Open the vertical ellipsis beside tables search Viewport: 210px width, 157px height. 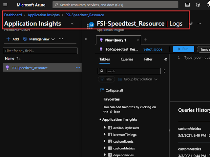(x=164, y=71)
